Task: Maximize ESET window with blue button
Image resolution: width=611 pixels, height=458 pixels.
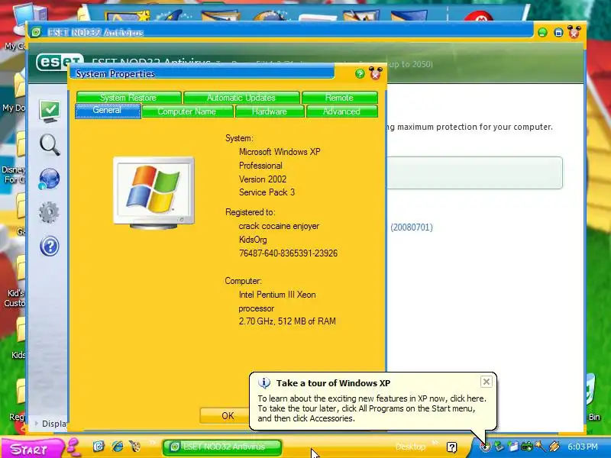Action: coord(558,32)
